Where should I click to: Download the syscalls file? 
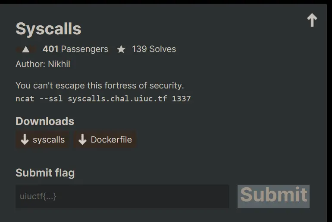point(42,140)
